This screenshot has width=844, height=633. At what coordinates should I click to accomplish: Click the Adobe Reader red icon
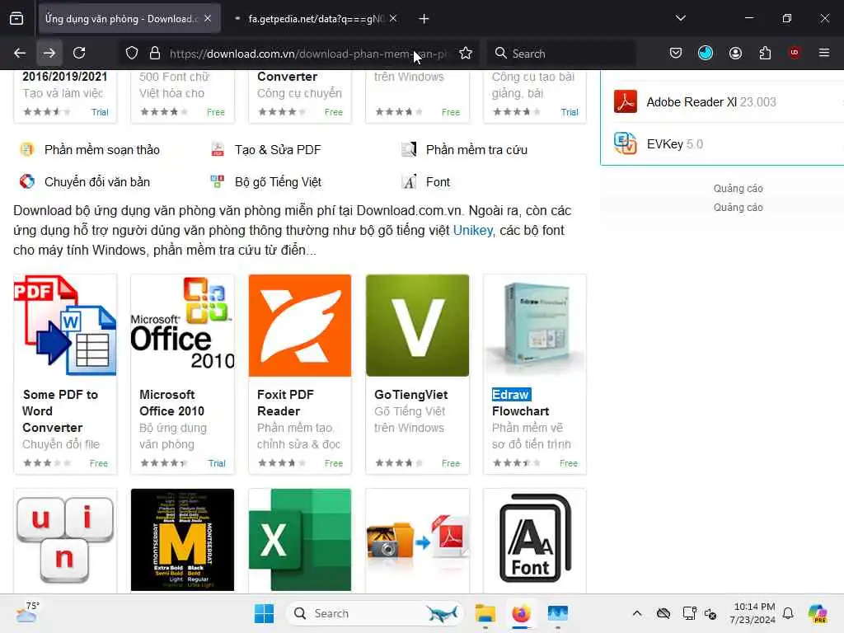[625, 101]
